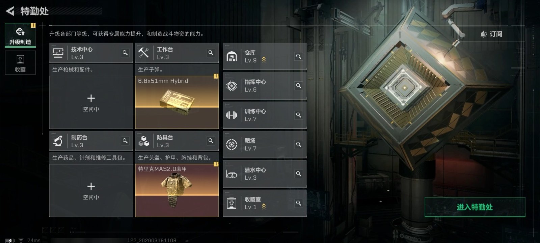540x243 pixels.
Task: Click the 仓库 upgrade arrows indicator
Action: (264, 60)
